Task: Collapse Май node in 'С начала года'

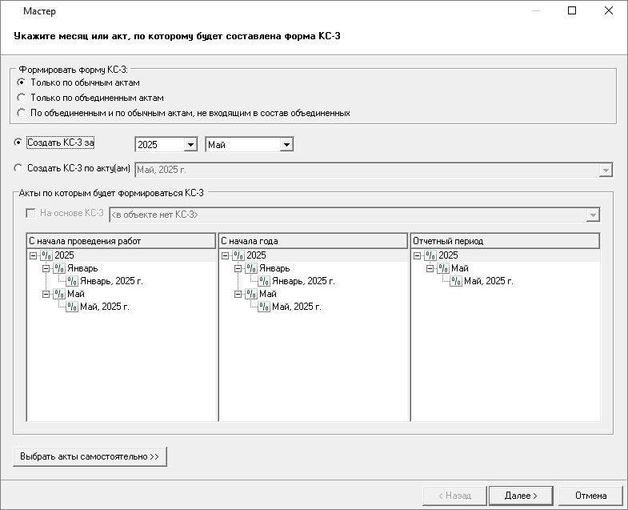Action: 238,294
